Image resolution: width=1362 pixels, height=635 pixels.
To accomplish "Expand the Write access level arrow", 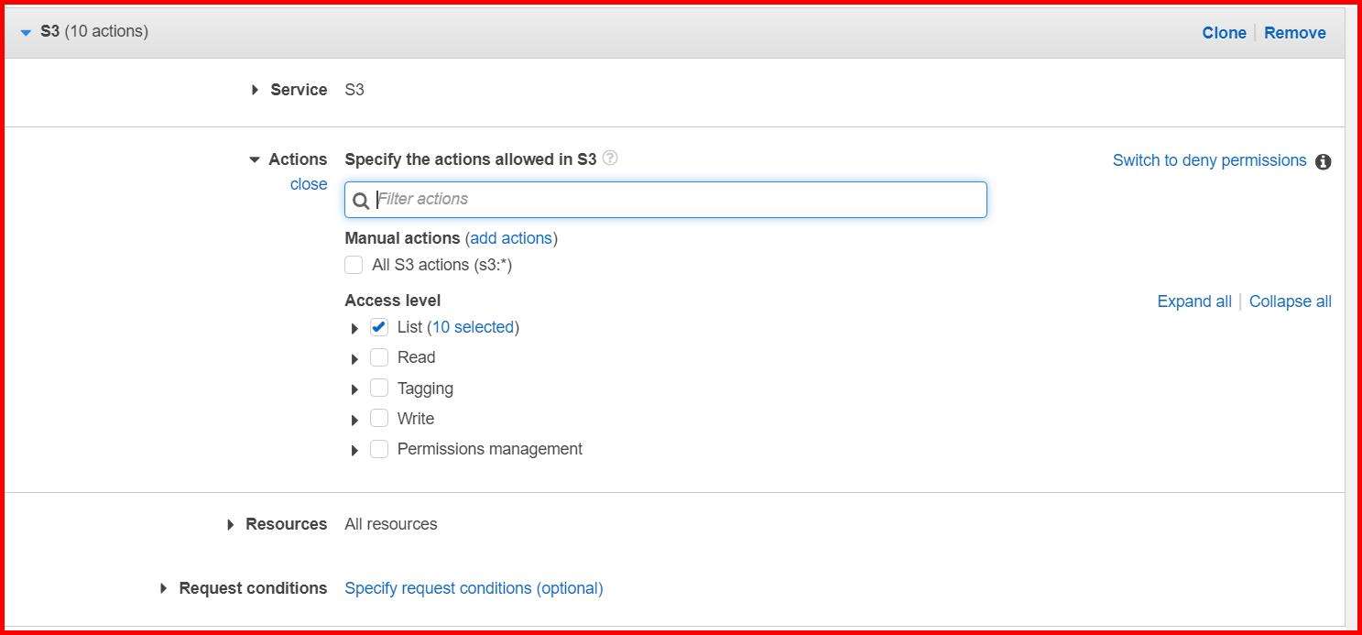I will [x=354, y=420].
